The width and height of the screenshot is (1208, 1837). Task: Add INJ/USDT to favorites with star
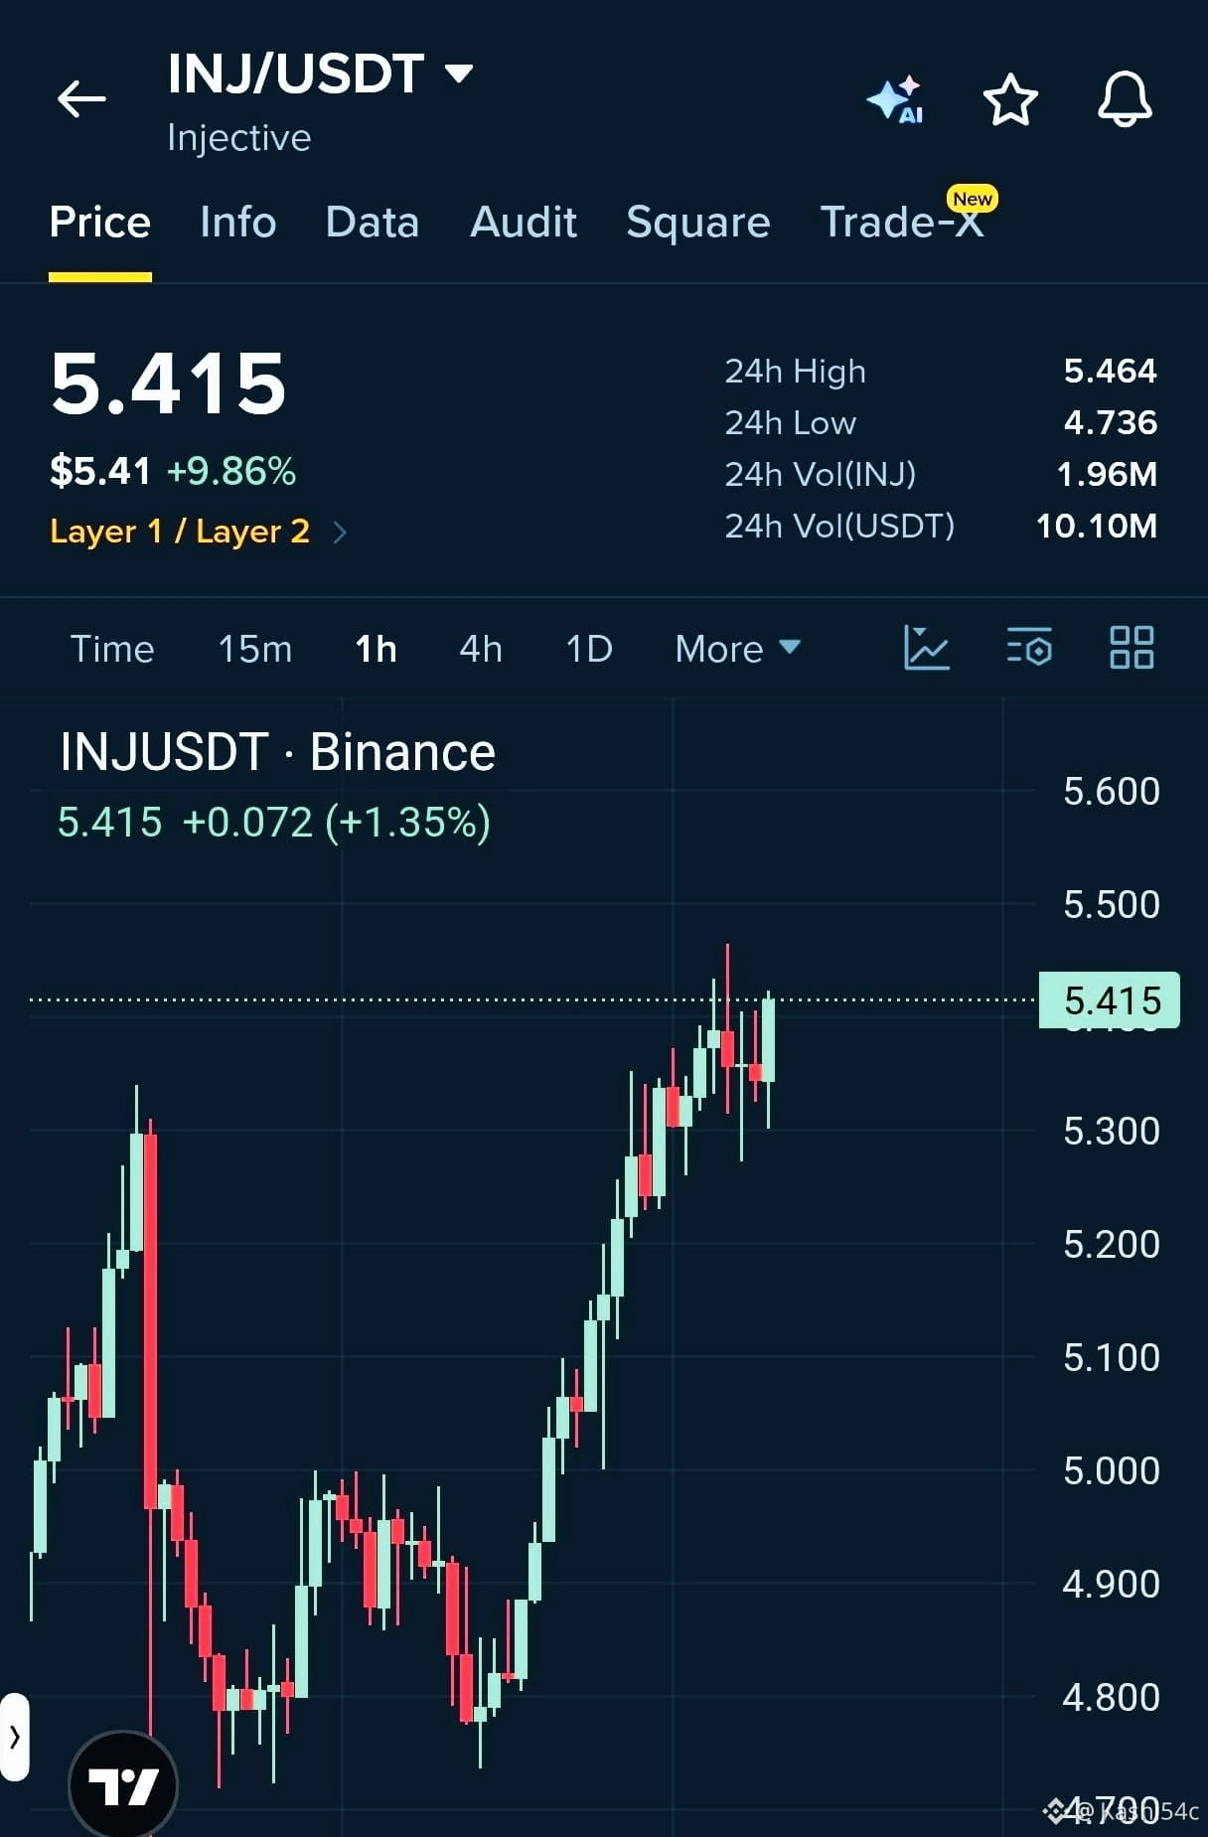tap(1010, 99)
